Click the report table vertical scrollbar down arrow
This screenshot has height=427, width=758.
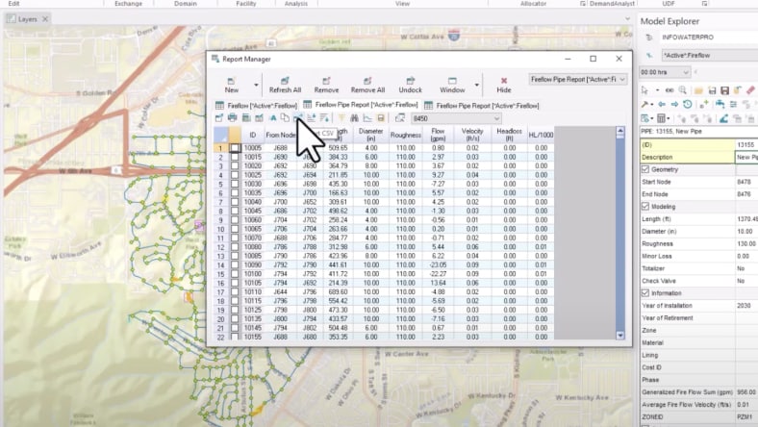(x=619, y=336)
